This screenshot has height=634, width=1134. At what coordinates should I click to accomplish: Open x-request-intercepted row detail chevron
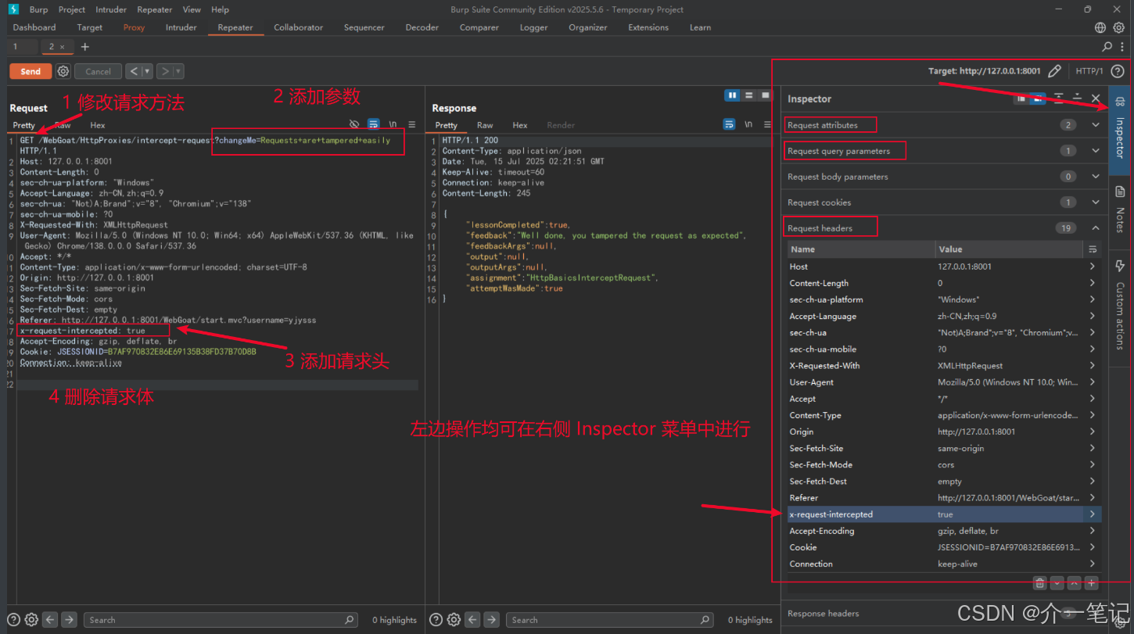(x=1092, y=514)
